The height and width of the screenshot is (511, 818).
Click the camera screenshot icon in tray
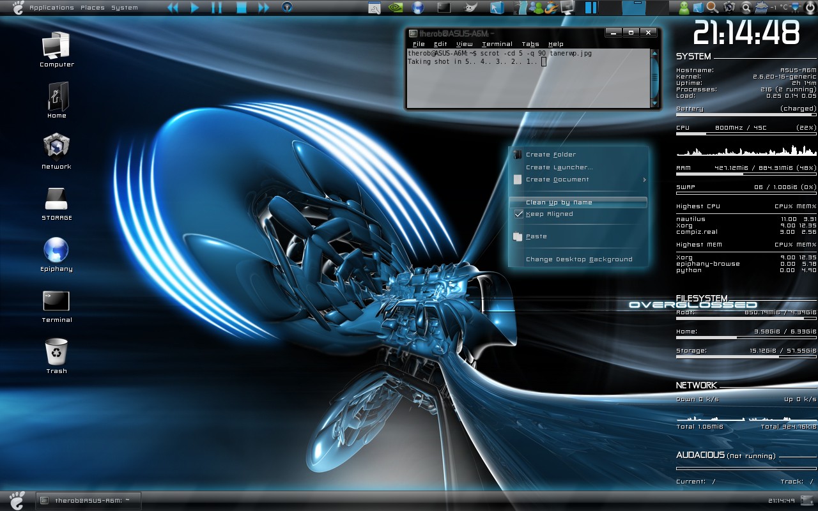coord(729,8)
